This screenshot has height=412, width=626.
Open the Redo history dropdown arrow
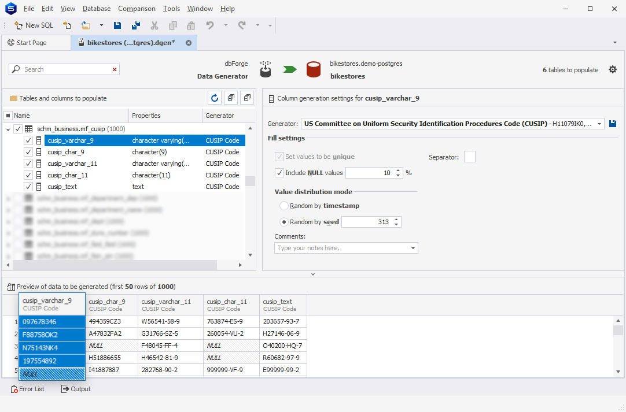pos(258,25)
